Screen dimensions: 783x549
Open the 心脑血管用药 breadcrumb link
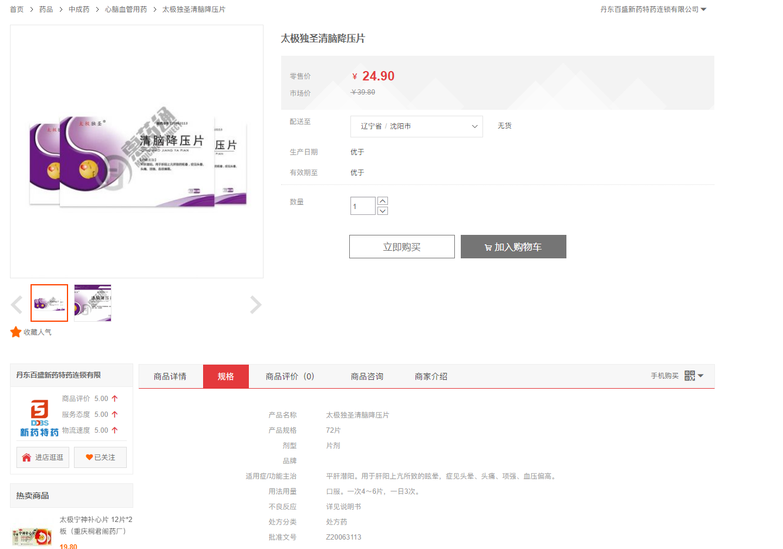click(126, 9)
